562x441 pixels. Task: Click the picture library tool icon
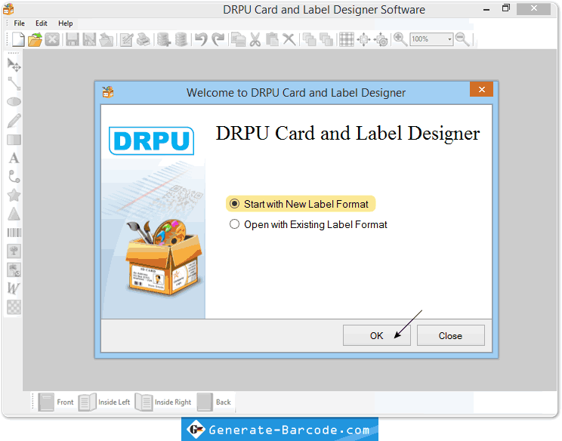[14, 270]
